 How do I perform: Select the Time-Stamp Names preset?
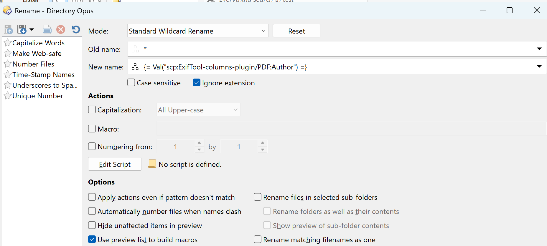point(43,75)
